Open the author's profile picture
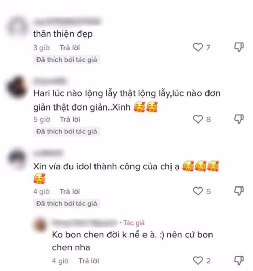This screenshot has height=271, width=253. (40, 225)
